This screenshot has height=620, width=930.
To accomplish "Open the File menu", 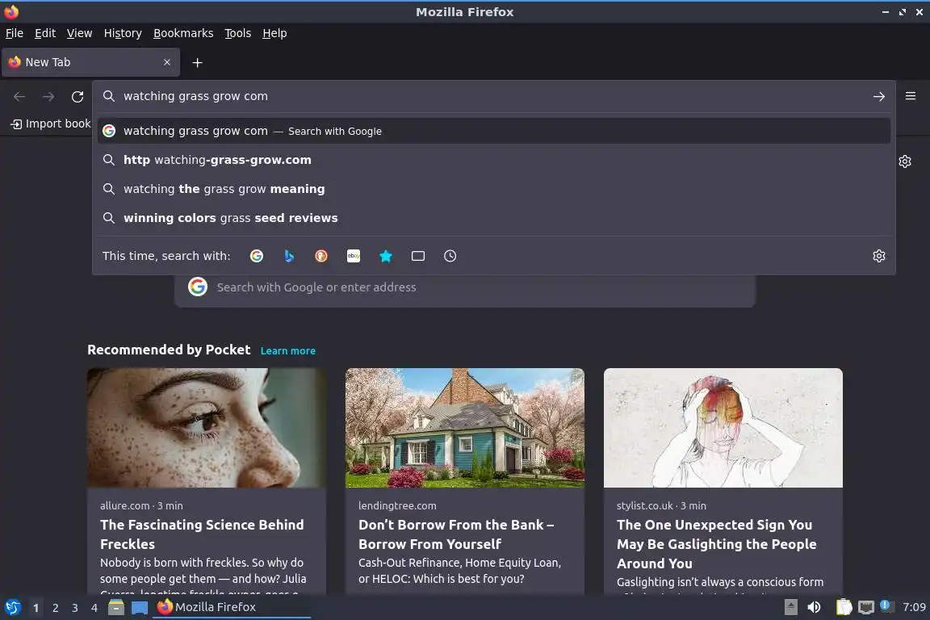I will click(15, 33).
